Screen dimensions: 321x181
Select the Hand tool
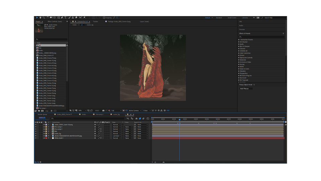pyautogui.click(x=40, y=18)
